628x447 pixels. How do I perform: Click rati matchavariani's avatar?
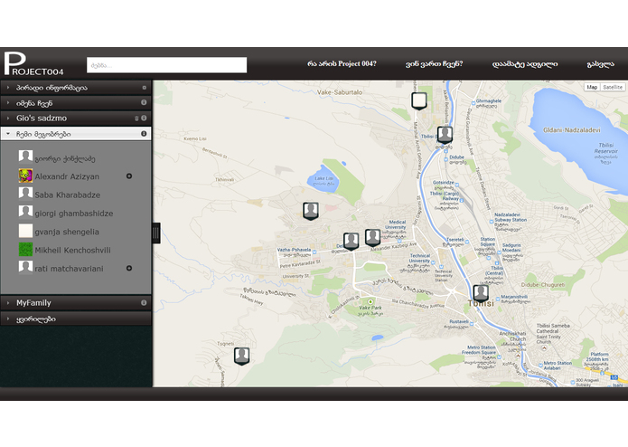click(25, 268)
